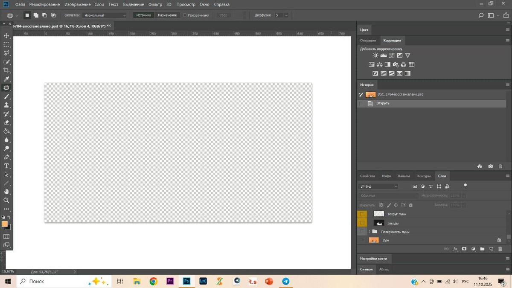Add a Gradient Map adjustment
Screen dimensions: 512x288
[407, 73]
